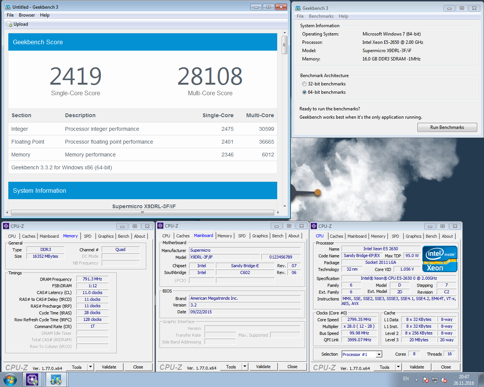
Task: Select 32-bit benchmarks option
Action: click(304, 84)
